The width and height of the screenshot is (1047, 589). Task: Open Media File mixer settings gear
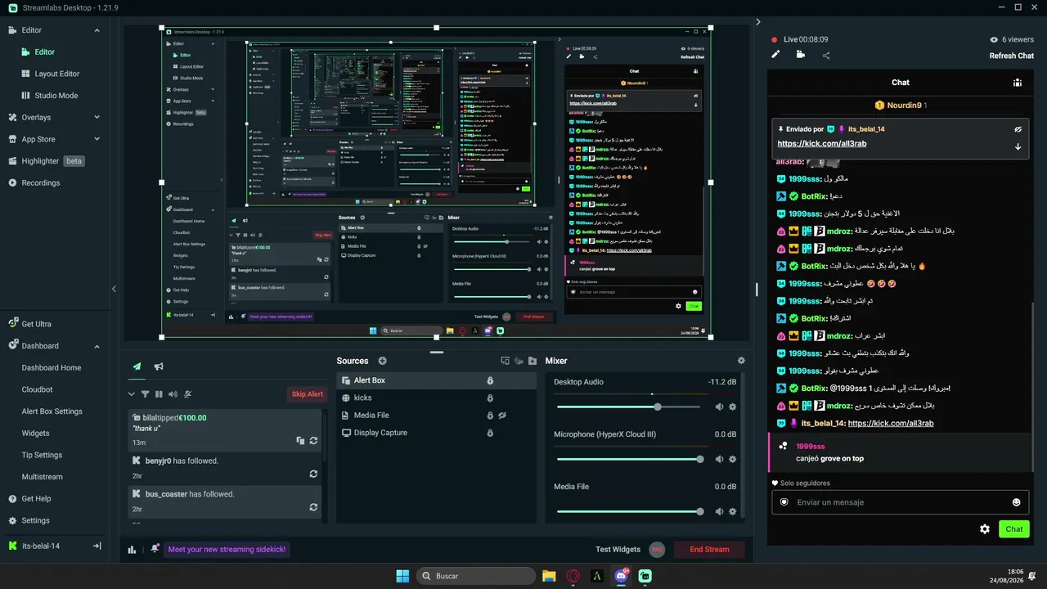[733, 511]
